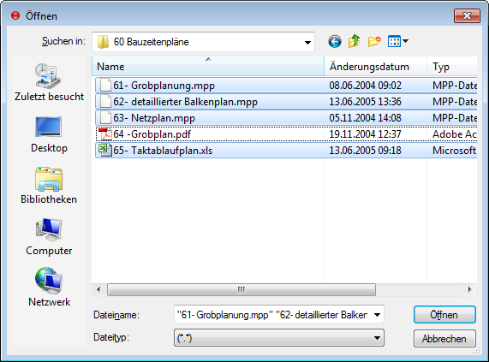Sort by Änderungsdatum column header
The image size is (489, 362).
[x=375, y=67]
